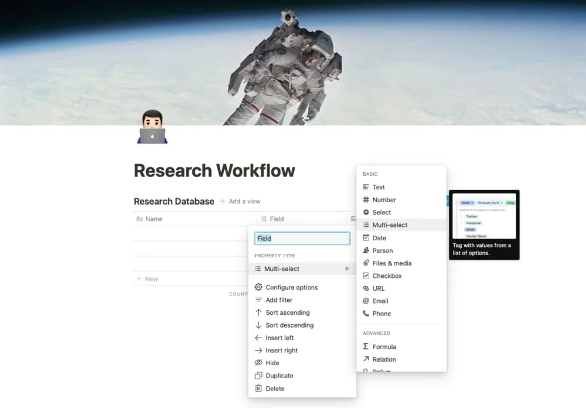
Task: Click Delete menu entry
Action: coord(302,389)
